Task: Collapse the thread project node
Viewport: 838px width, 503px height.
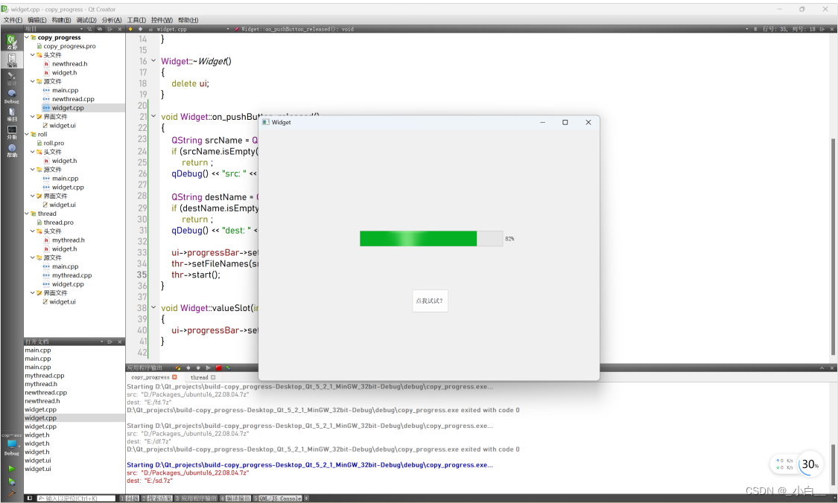Action: [x=27, y=214]
